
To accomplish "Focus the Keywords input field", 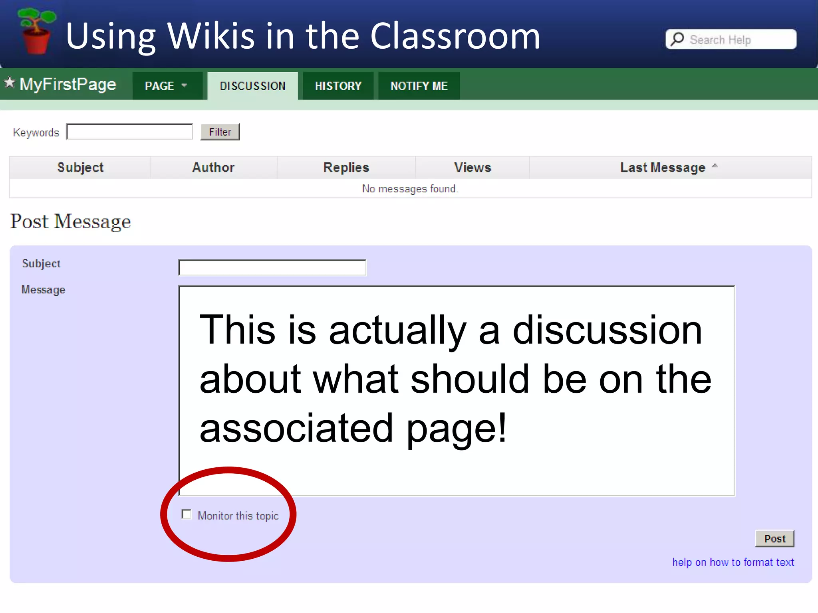I will [129, 132].
